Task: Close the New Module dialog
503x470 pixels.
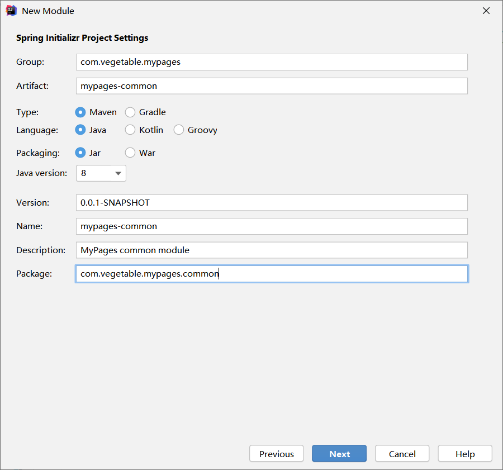Action: pyautogui.click(x=486, y=11)
